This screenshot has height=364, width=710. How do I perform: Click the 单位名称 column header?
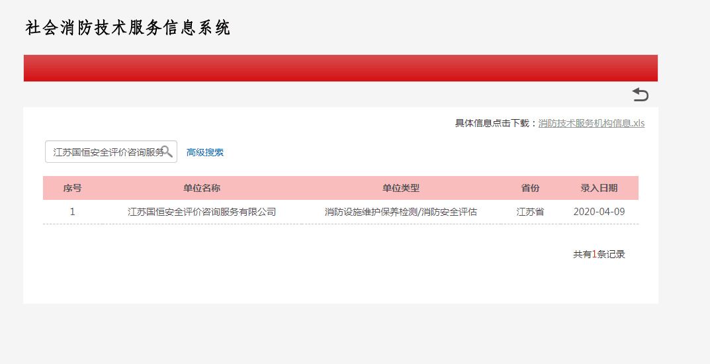202,188
